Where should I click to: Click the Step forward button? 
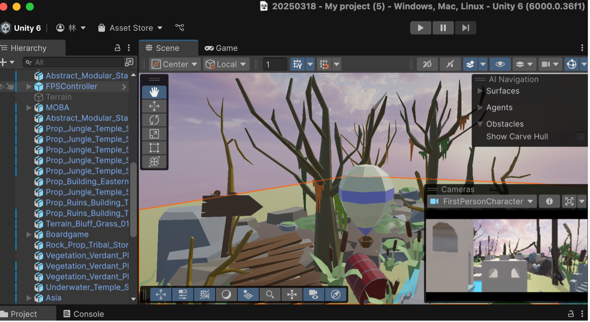pos(466,28)
